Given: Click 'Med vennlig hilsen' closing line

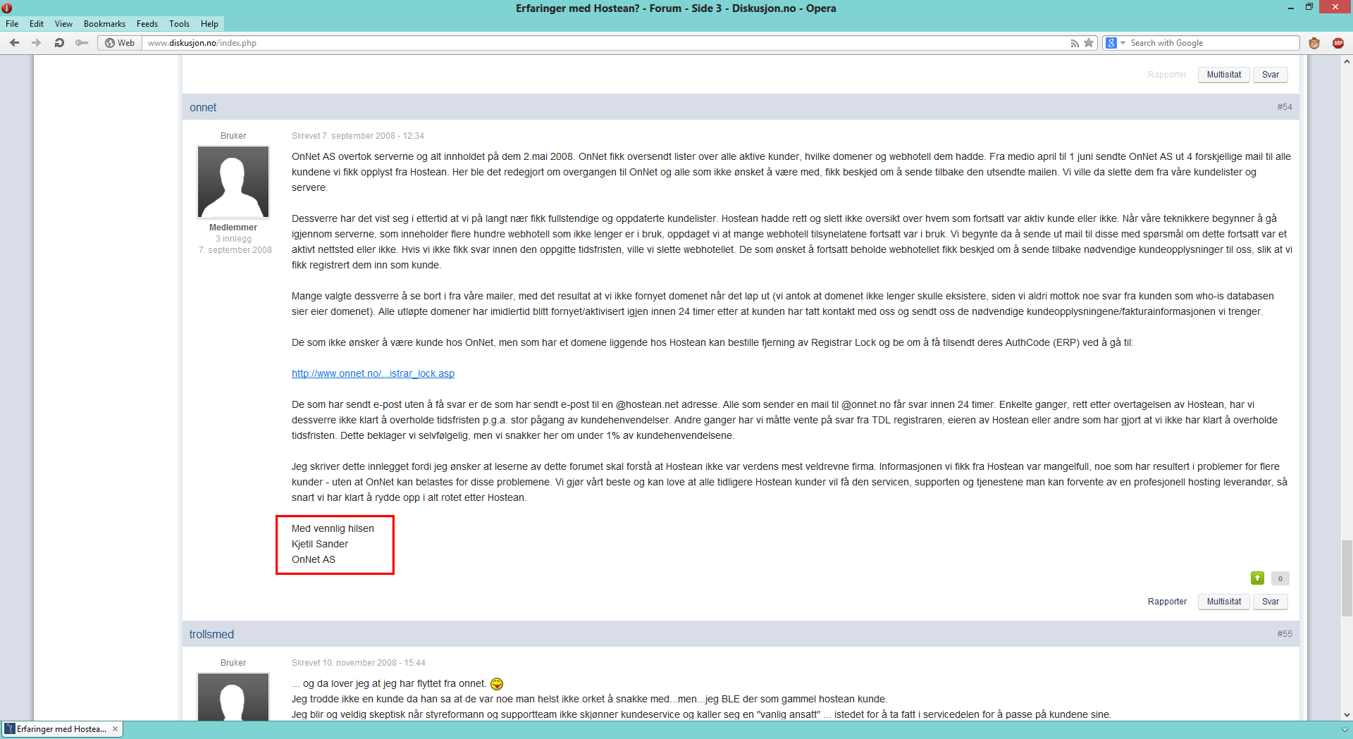Looking at the screenshot, I should tap(333, 528).
